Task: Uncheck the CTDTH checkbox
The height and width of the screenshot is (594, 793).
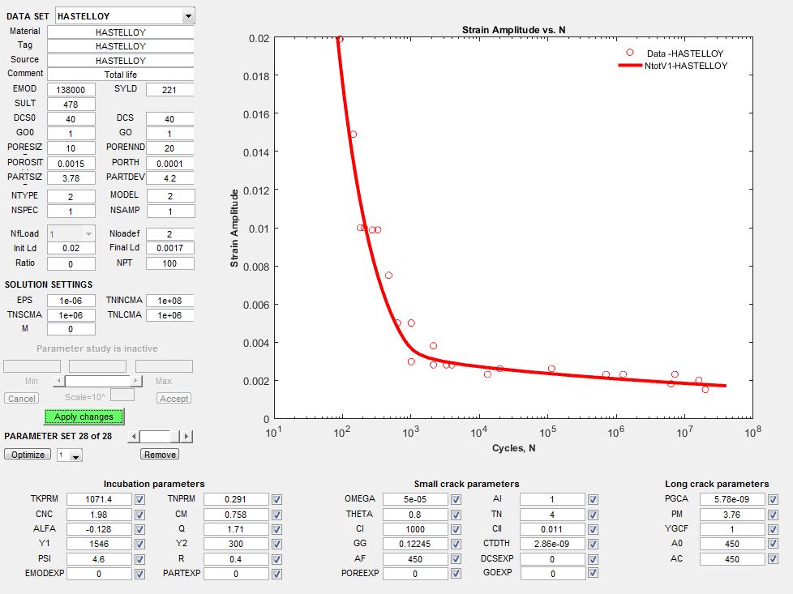Action: tap(593, 544)
